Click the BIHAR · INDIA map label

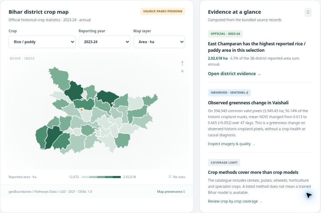point(22,58)
